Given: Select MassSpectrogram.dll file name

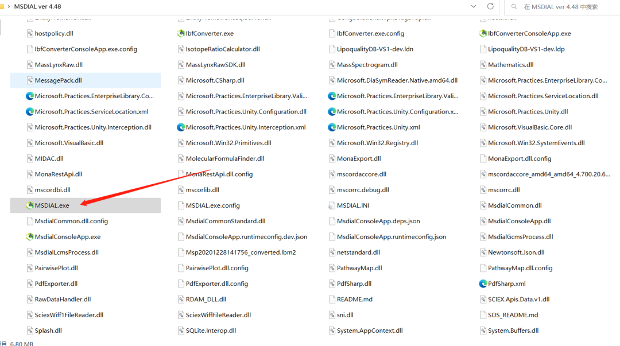Looking at the screenshot, I should 367,65.
